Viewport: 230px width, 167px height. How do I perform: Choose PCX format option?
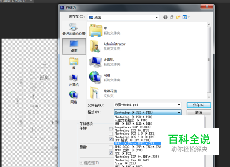coord(123,153)
